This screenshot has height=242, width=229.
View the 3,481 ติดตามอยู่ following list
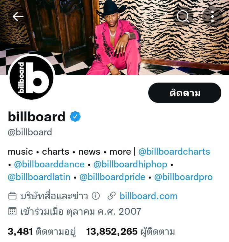coord(42,232)
